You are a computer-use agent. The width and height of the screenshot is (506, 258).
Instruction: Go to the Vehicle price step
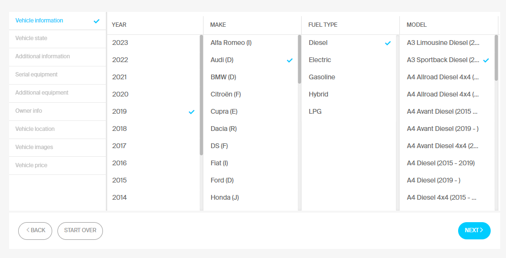pyautogui.click(x=57, y=165)
